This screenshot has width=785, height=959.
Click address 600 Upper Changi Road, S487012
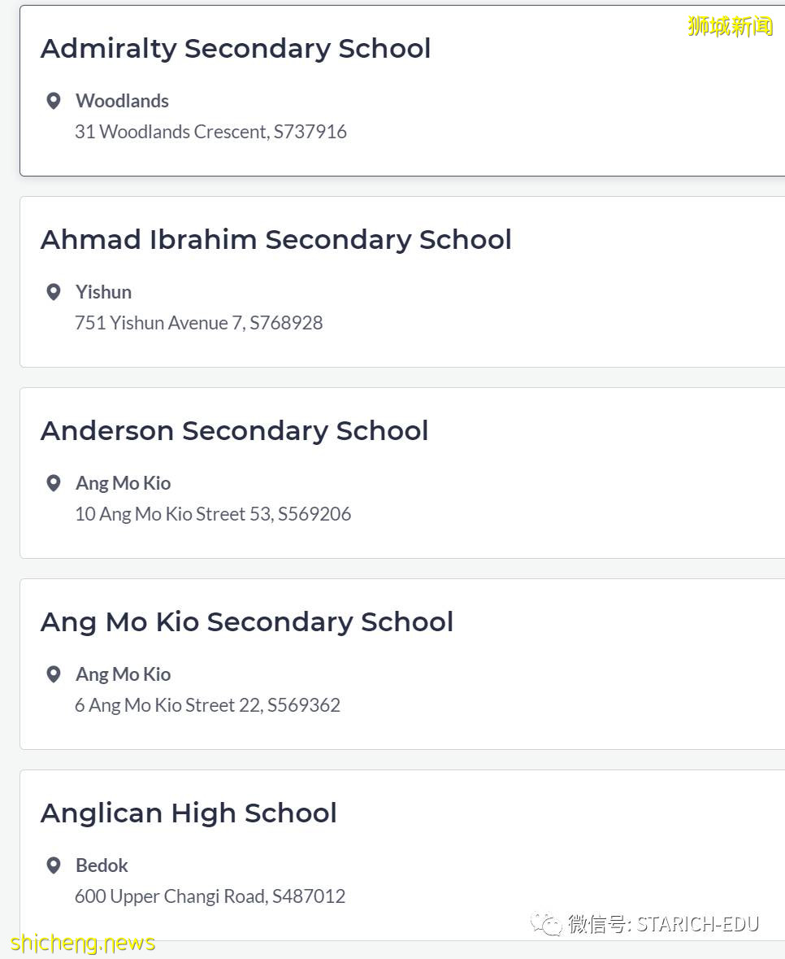[x=210, y=896]
